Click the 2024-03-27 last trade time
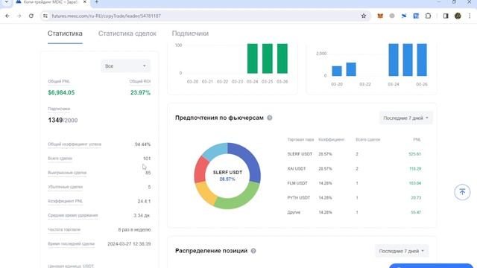The image size is (477, 268). (x=129, y=244)
